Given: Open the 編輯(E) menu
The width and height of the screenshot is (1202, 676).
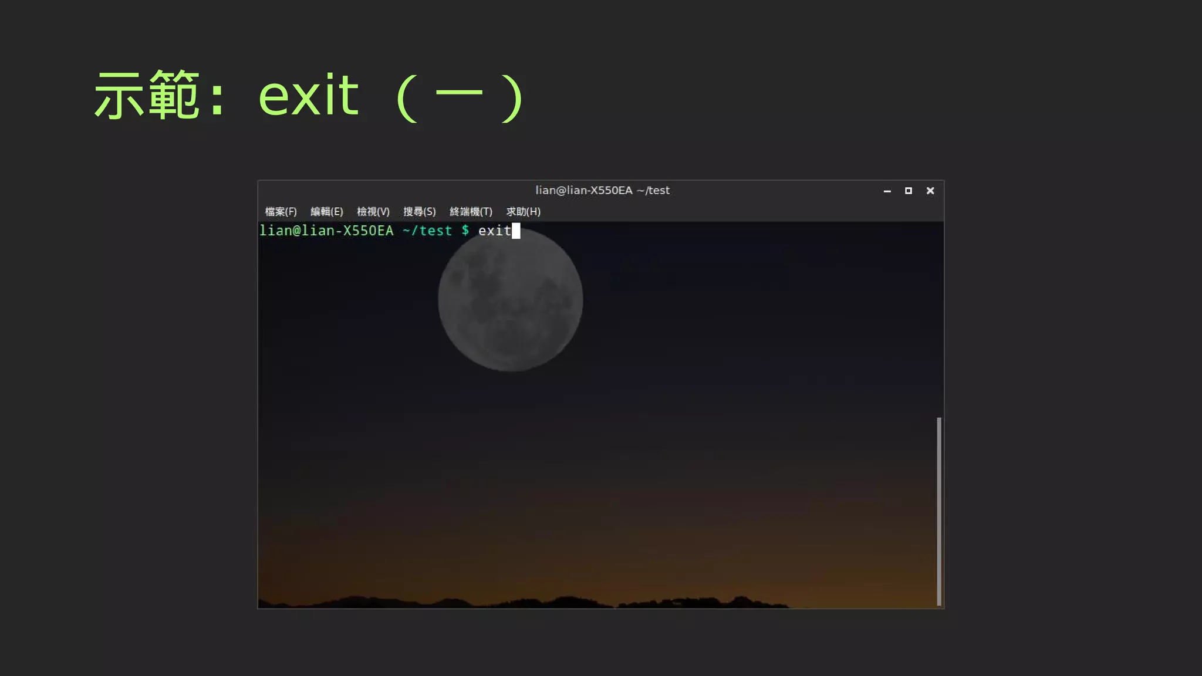Looking at the screenshot, I should 326,212.
